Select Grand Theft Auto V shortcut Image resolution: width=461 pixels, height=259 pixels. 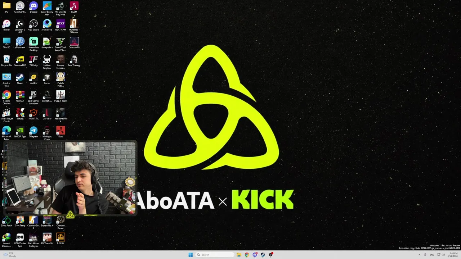point(61,44)
